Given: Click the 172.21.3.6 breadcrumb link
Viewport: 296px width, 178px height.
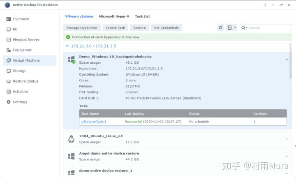Looking at the screenshot, I should click(x=81, y=46).
